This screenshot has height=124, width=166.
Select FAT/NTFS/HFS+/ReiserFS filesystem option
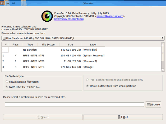(7, 87)
